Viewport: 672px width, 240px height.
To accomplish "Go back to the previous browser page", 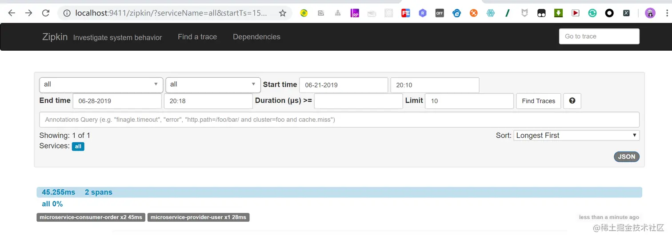I will 12,13.
